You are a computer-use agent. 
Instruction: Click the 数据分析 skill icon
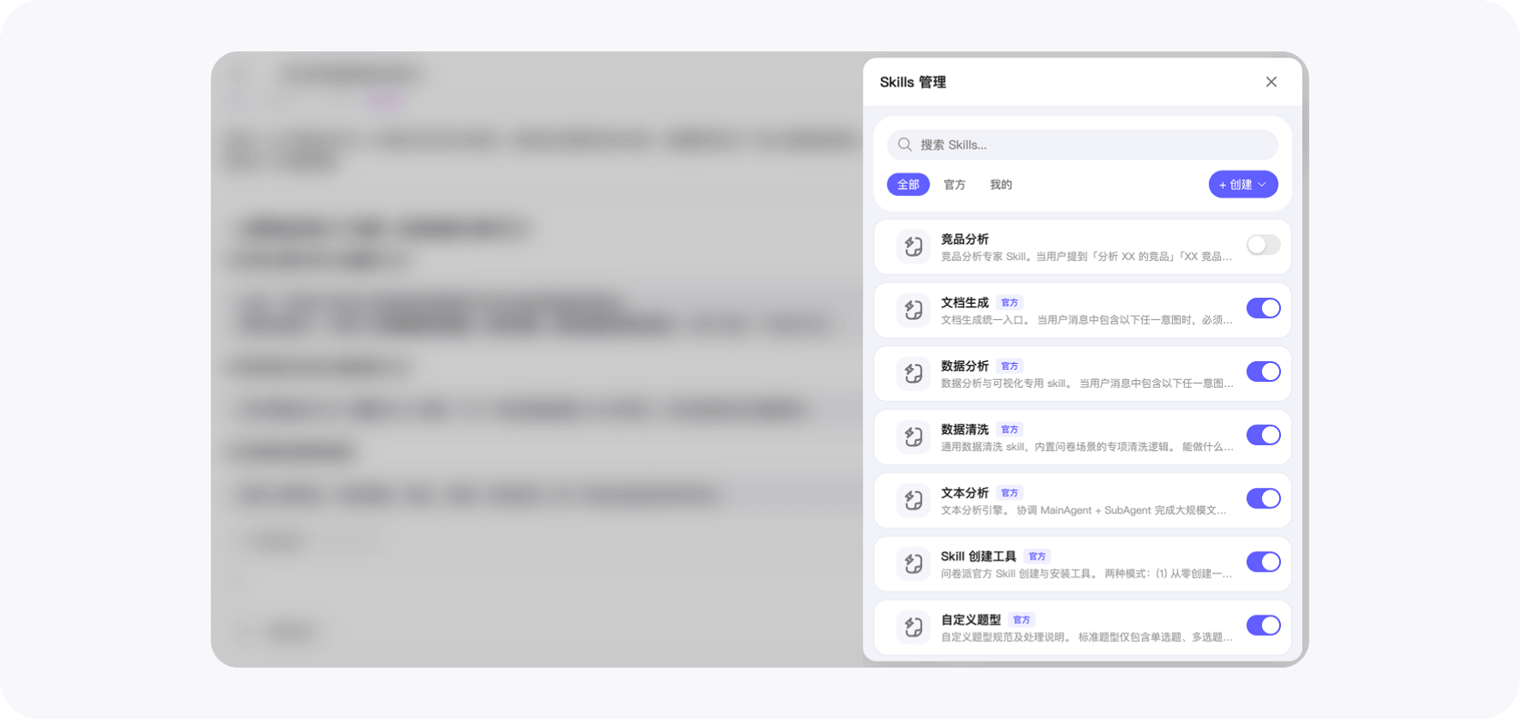pyautogui.click(x=913, y=373)
